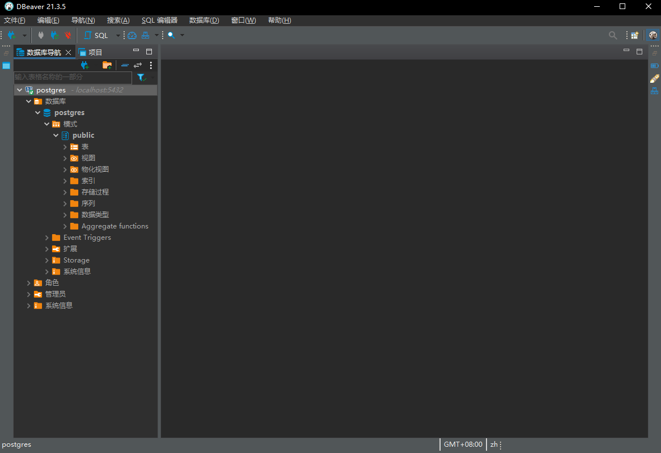This screenshot has width=661, height=453.
Task: Click the table name filter input field
Action: (x=73, y=77)
